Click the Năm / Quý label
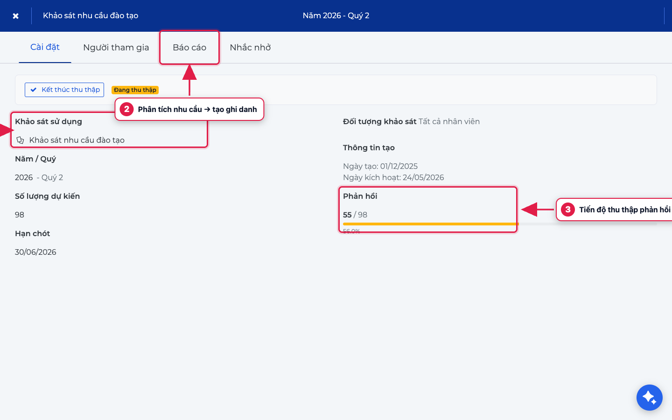The height and width of the screenshot is (420, 672). tap(35, 159)
